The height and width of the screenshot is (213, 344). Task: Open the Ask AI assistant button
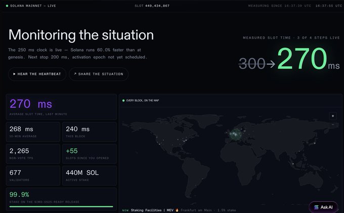323,207
